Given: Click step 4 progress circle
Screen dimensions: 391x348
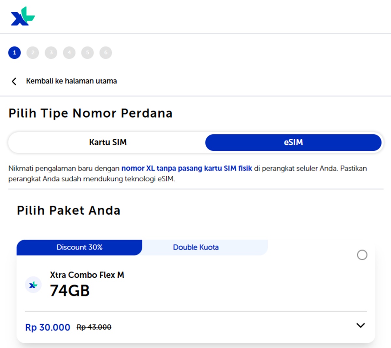Looking at the screenshot, I should click(69, 52).
